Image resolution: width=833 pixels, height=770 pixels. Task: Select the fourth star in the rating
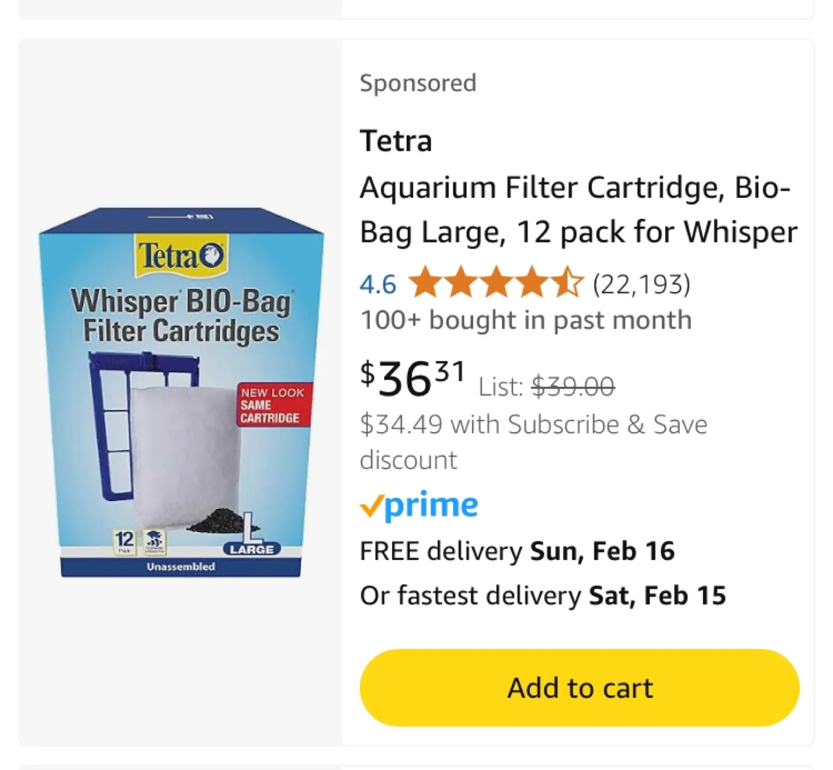coord(532,283)
